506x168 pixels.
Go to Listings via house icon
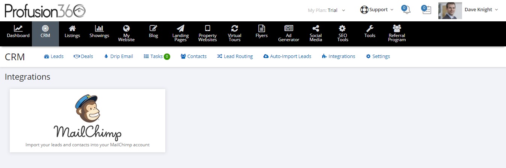pyautogui.click(x=72, y=28)
